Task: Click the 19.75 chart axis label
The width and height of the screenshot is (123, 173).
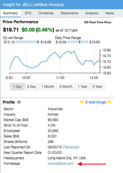Action: point(106,56)
